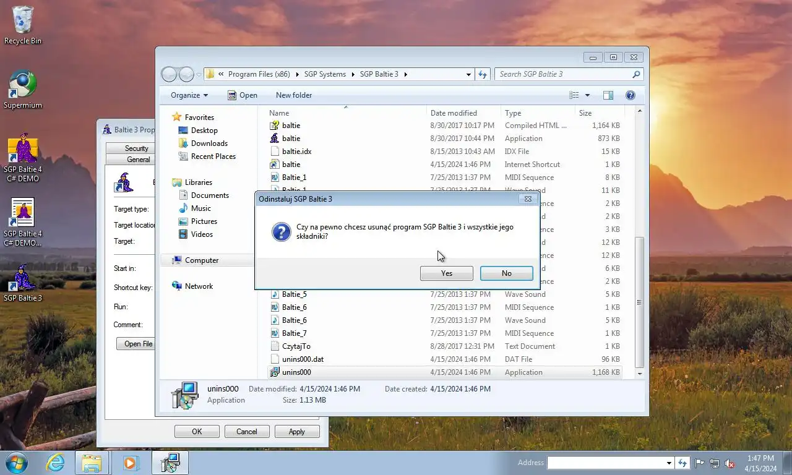Navigate to SGP Systems breadcrumb
Image resolution: width=792 pixels, height=475 pixels.
325,74
